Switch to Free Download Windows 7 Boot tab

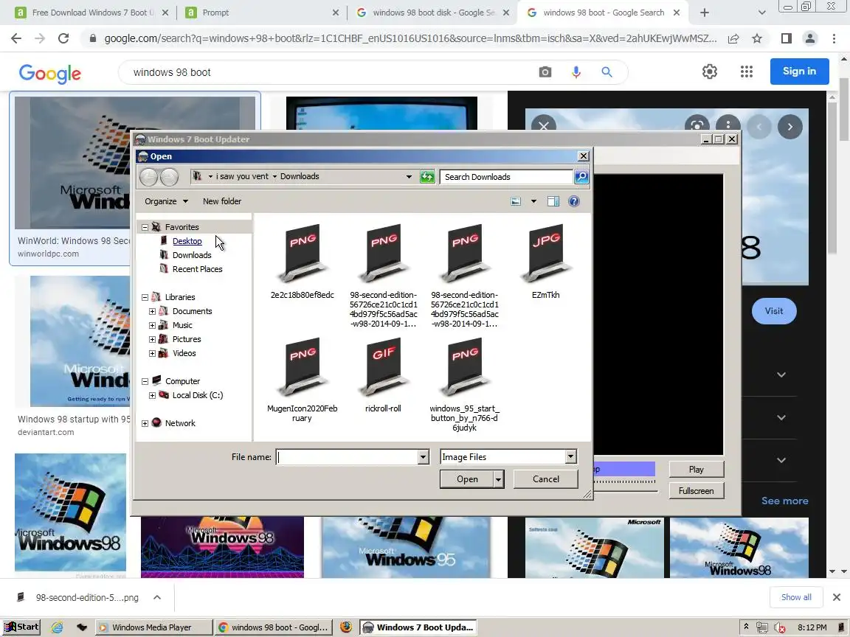[x=92, y=13]
